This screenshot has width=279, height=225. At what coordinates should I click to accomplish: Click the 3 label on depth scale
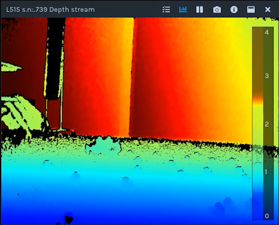click(266, 75)
